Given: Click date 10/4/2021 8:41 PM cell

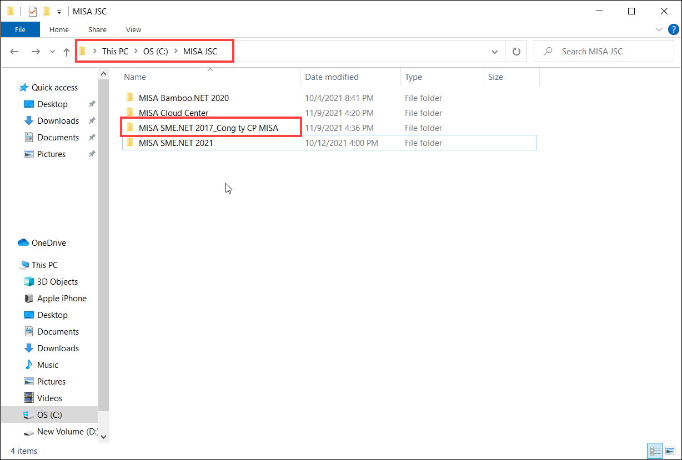Looking at the screenshot, I should [339, 98].
